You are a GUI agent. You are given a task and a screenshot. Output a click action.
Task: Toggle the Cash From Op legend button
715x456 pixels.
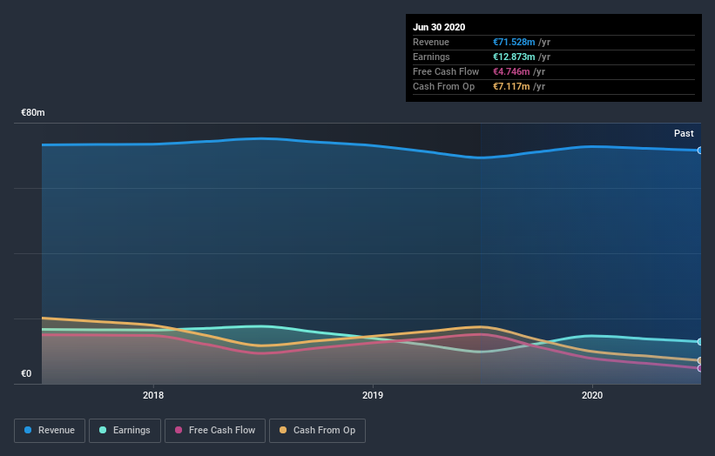click(317, 431)
